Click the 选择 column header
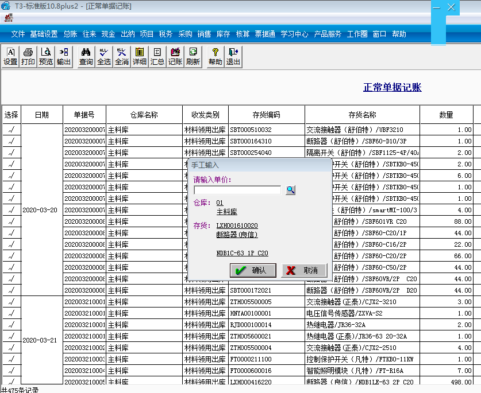Image resolution: width=481 pixels, height=393 pixels. pyautogui.click(x=11, y=115)
